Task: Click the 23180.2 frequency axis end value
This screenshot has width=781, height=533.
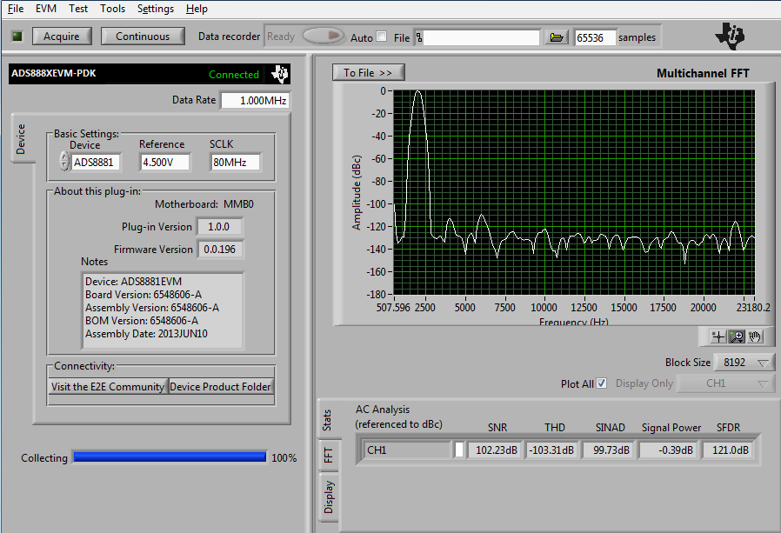Action: click(x=753, y=307)
